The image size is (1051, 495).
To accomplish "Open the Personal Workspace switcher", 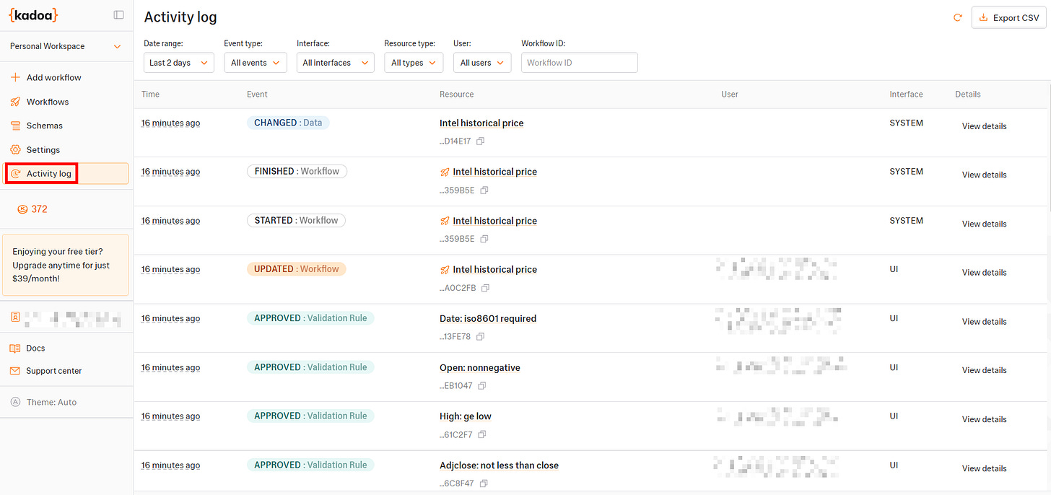I will point(64,45).
